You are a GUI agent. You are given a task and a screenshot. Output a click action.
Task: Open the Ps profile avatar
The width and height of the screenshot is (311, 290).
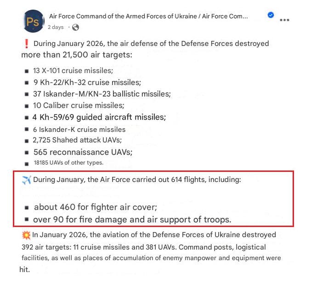[34, 21]
